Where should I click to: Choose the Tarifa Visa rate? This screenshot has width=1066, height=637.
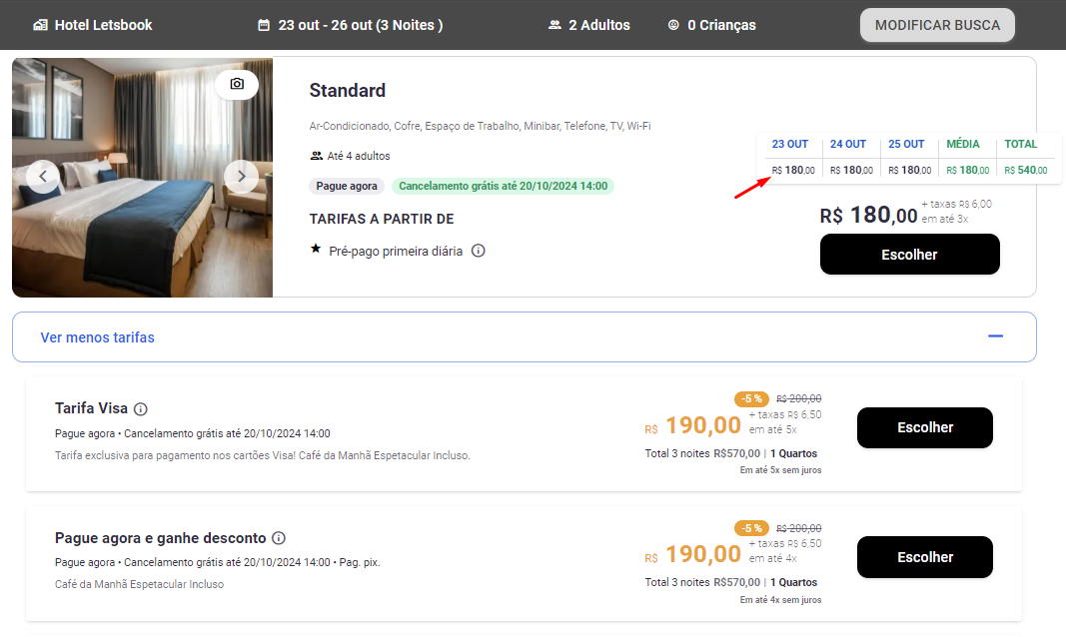pyautogui.click(x=924, y=428)
